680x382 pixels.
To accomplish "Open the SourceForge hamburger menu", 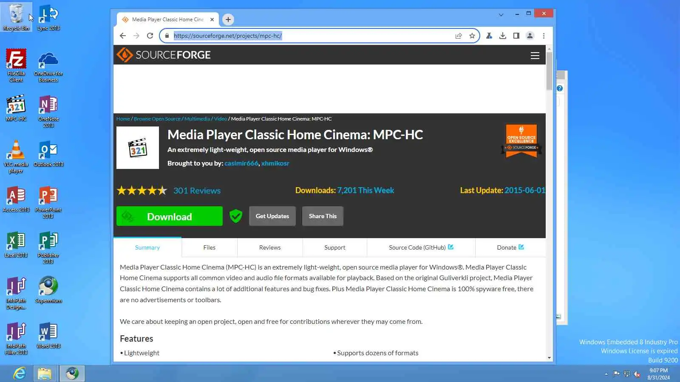I will click(535, 56).
